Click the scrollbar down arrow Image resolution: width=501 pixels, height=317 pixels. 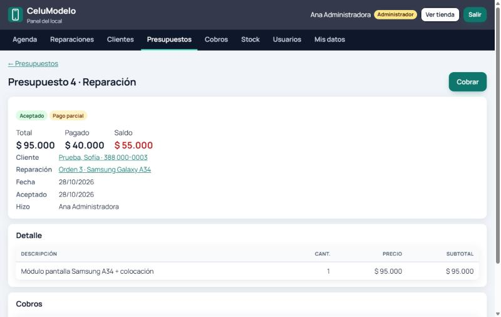click(x=497, y=314)
